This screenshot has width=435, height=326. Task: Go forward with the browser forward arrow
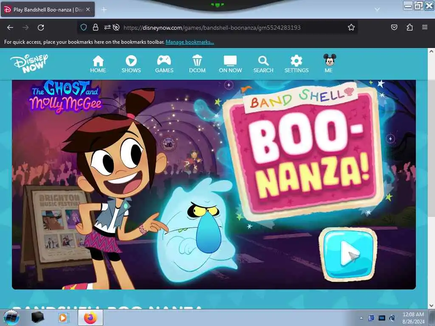pyautogui.click(x=25, y=28)
